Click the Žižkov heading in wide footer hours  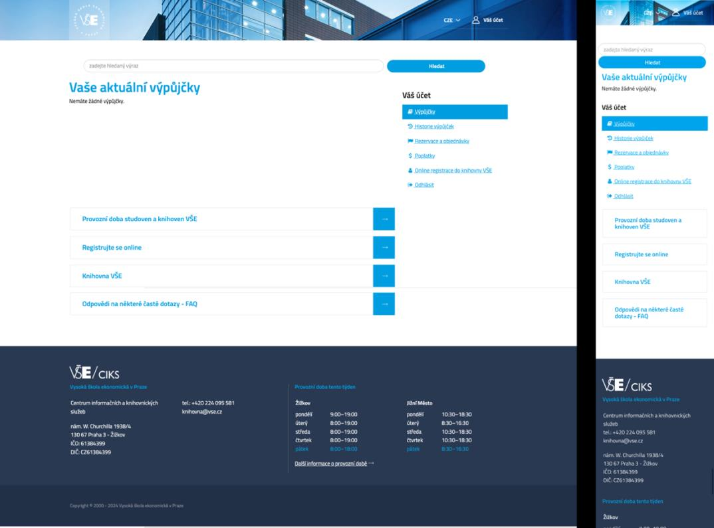tap(302, 403)
